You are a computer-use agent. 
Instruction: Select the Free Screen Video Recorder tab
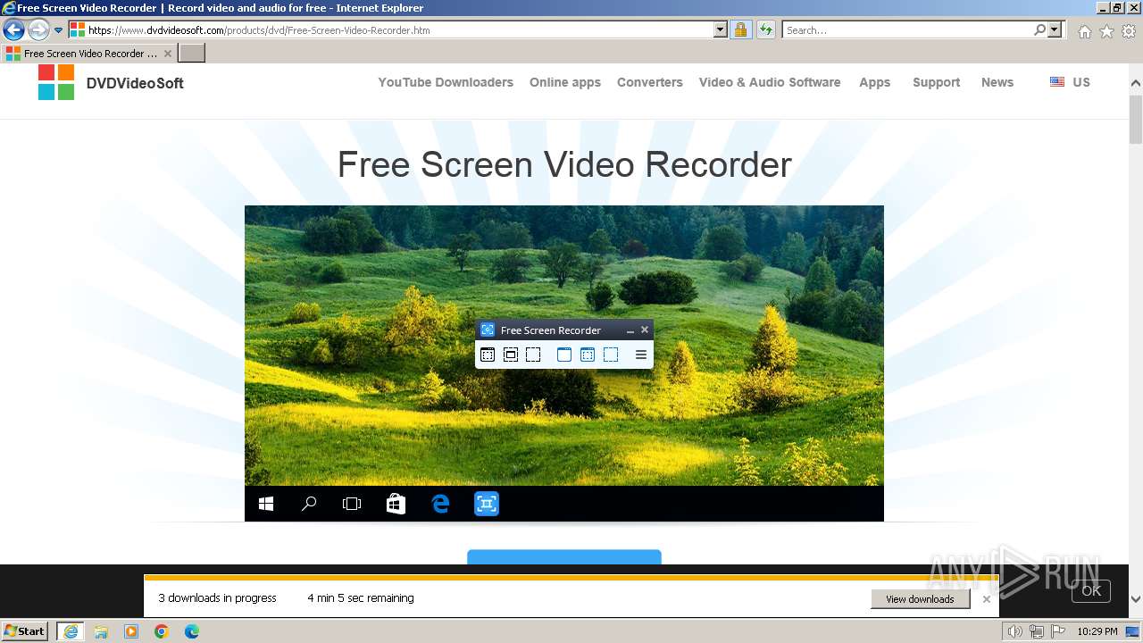point(88,54)
